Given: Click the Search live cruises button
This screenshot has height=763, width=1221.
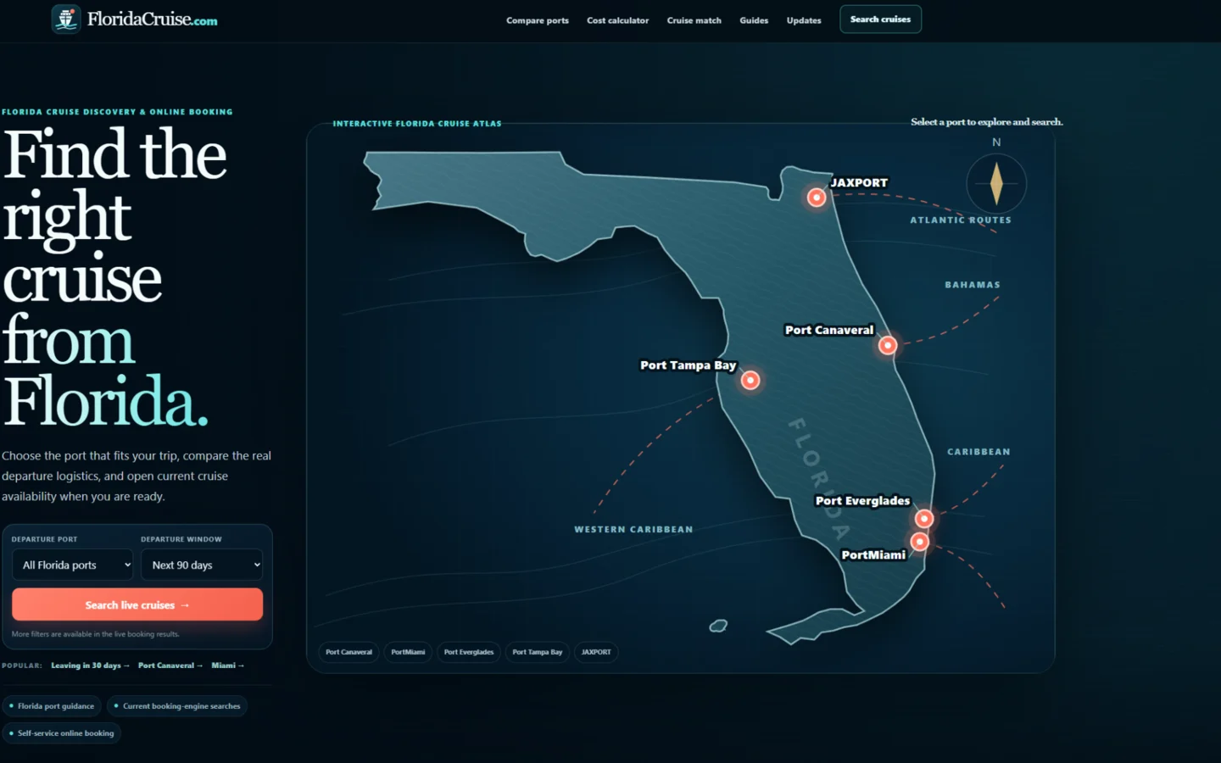Looking at the screenshot, I should click(x=137, y=604).
